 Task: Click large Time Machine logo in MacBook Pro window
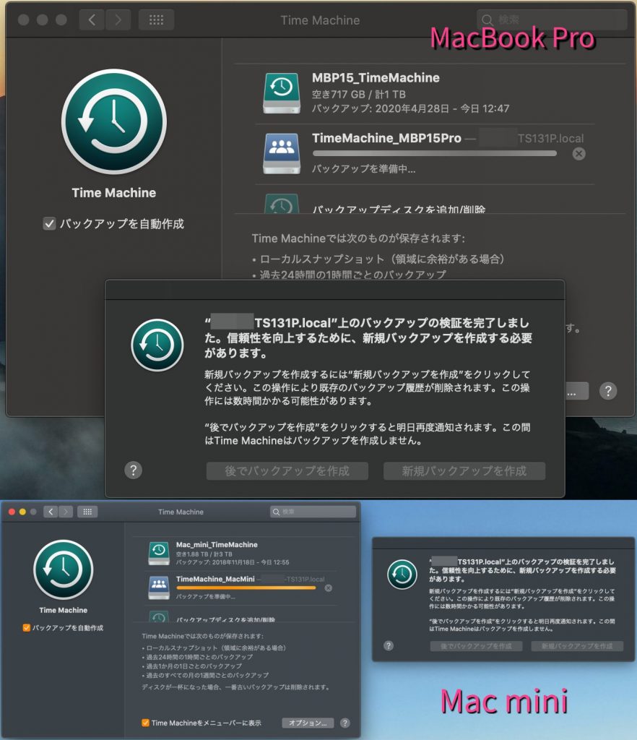pos(113,121)
